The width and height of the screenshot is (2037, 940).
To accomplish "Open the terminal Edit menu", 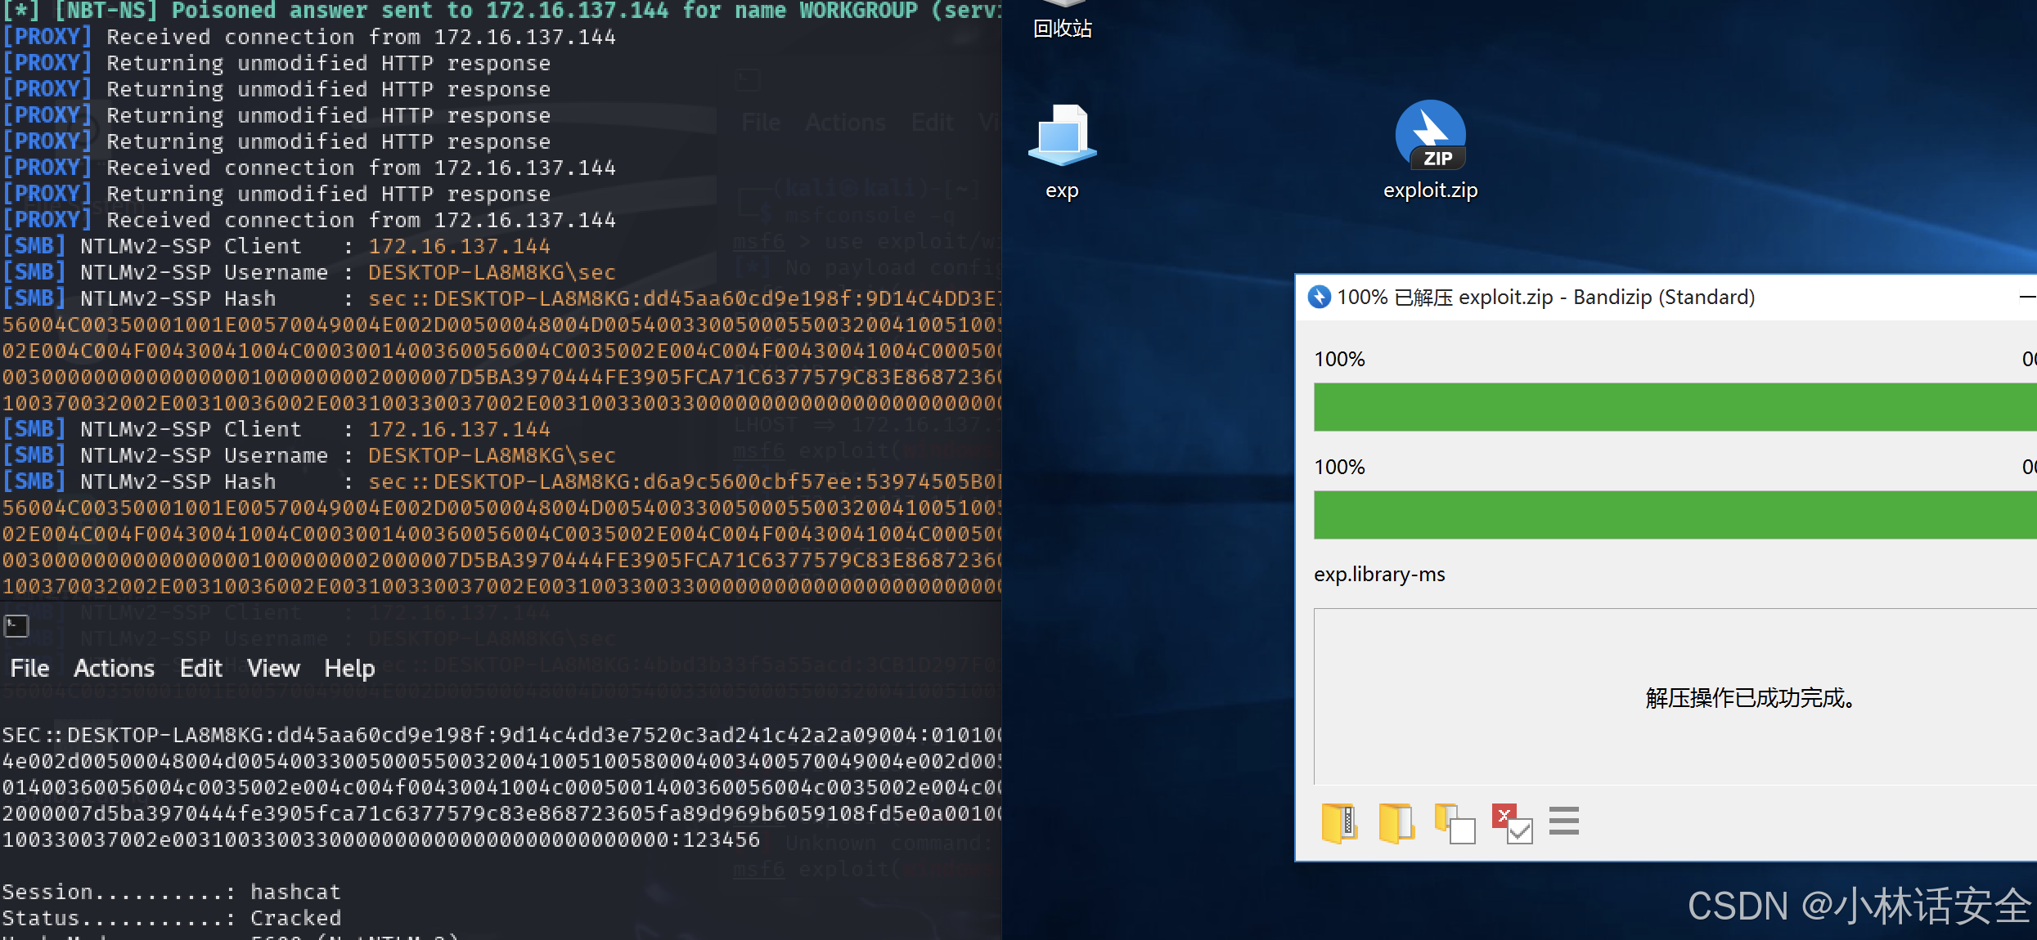I will pos(200,669).
